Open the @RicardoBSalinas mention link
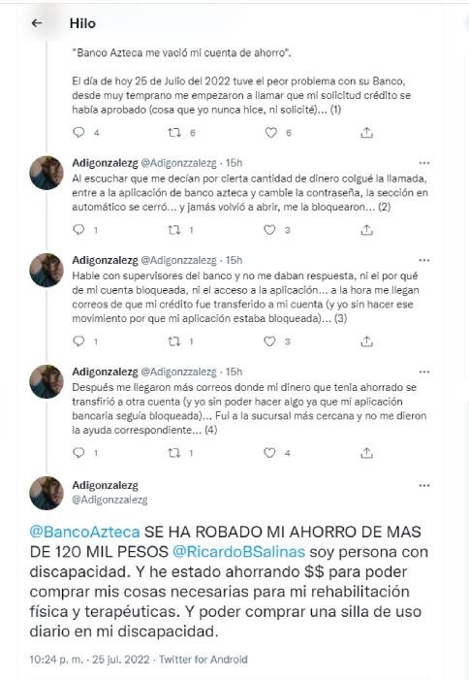 click(x=238, y=552)
